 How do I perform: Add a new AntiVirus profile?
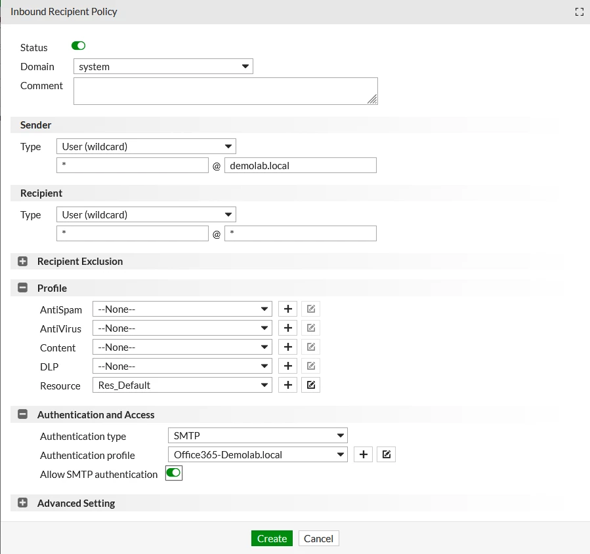point(288,328)
